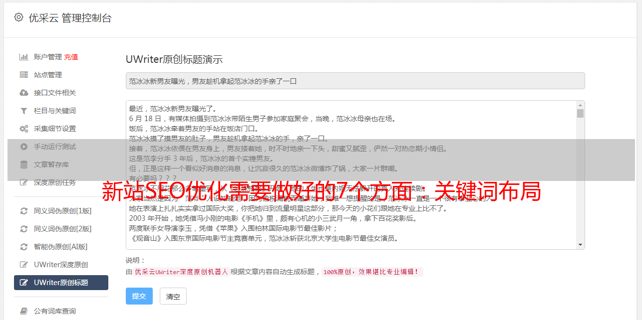Image resolution: width=642 pixels, height=320 pixels.
Task: Click the gears icon for 采集细节设置
Action: pos(23,129)
